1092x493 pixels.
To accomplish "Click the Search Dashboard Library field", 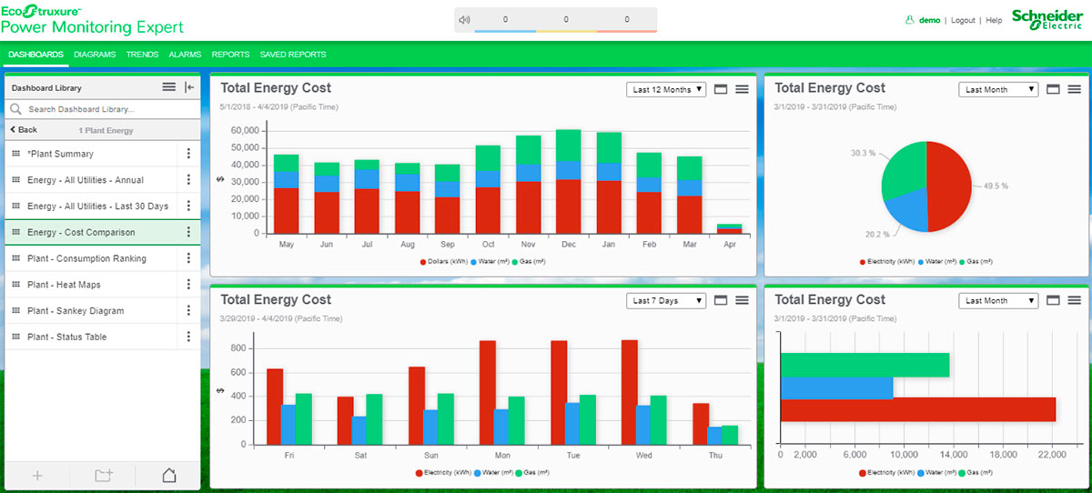I will click(109, 109).
